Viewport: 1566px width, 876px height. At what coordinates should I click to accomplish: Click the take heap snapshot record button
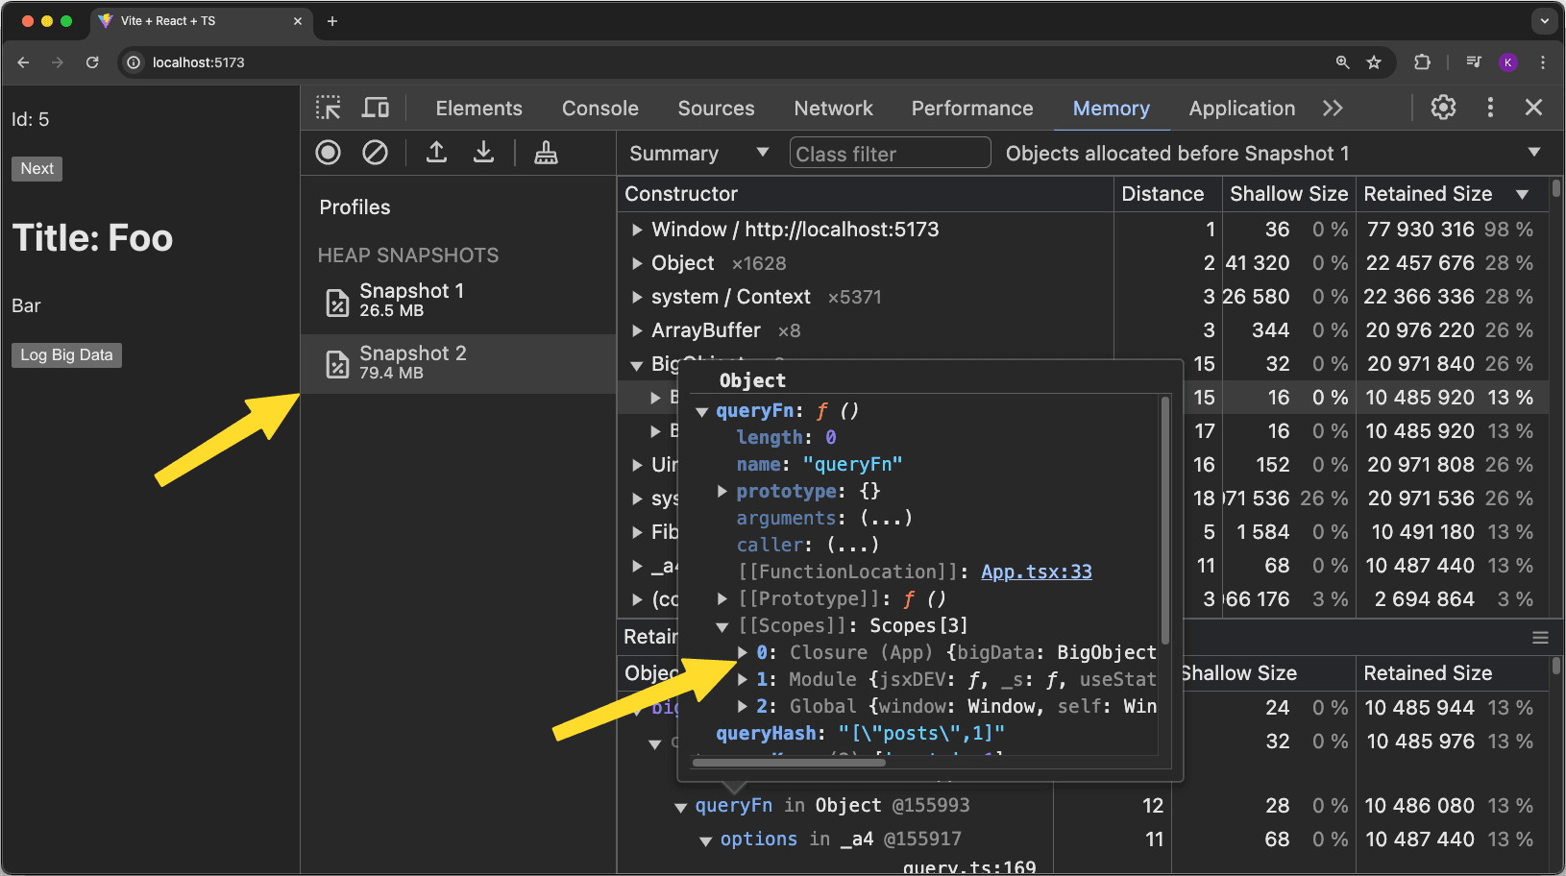(329, 152)
